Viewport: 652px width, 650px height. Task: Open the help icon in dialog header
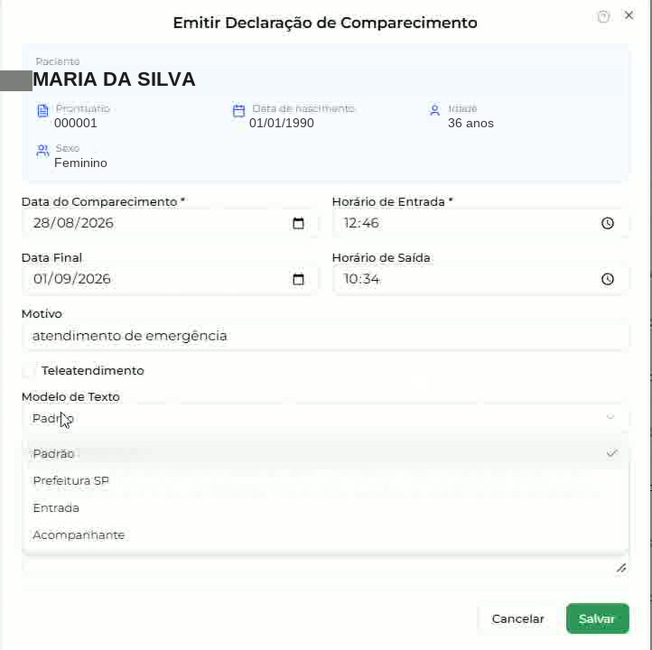click(604, 17)
